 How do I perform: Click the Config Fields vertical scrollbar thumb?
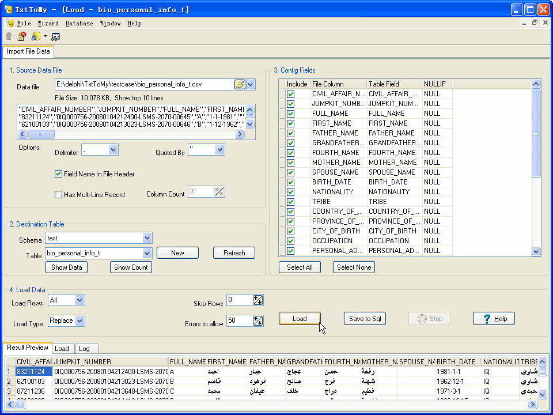pyautogui.click(x=536, y=133)
